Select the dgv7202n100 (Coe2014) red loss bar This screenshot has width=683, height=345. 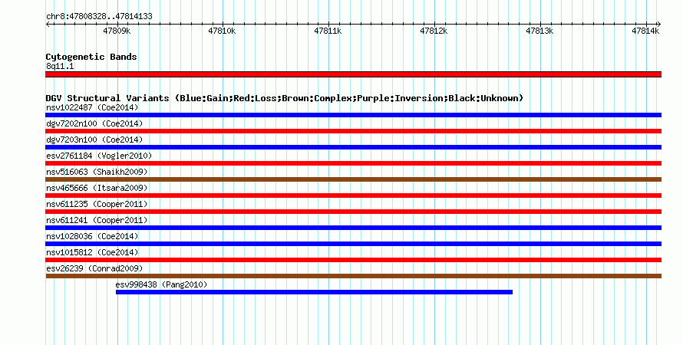point(353,131)
